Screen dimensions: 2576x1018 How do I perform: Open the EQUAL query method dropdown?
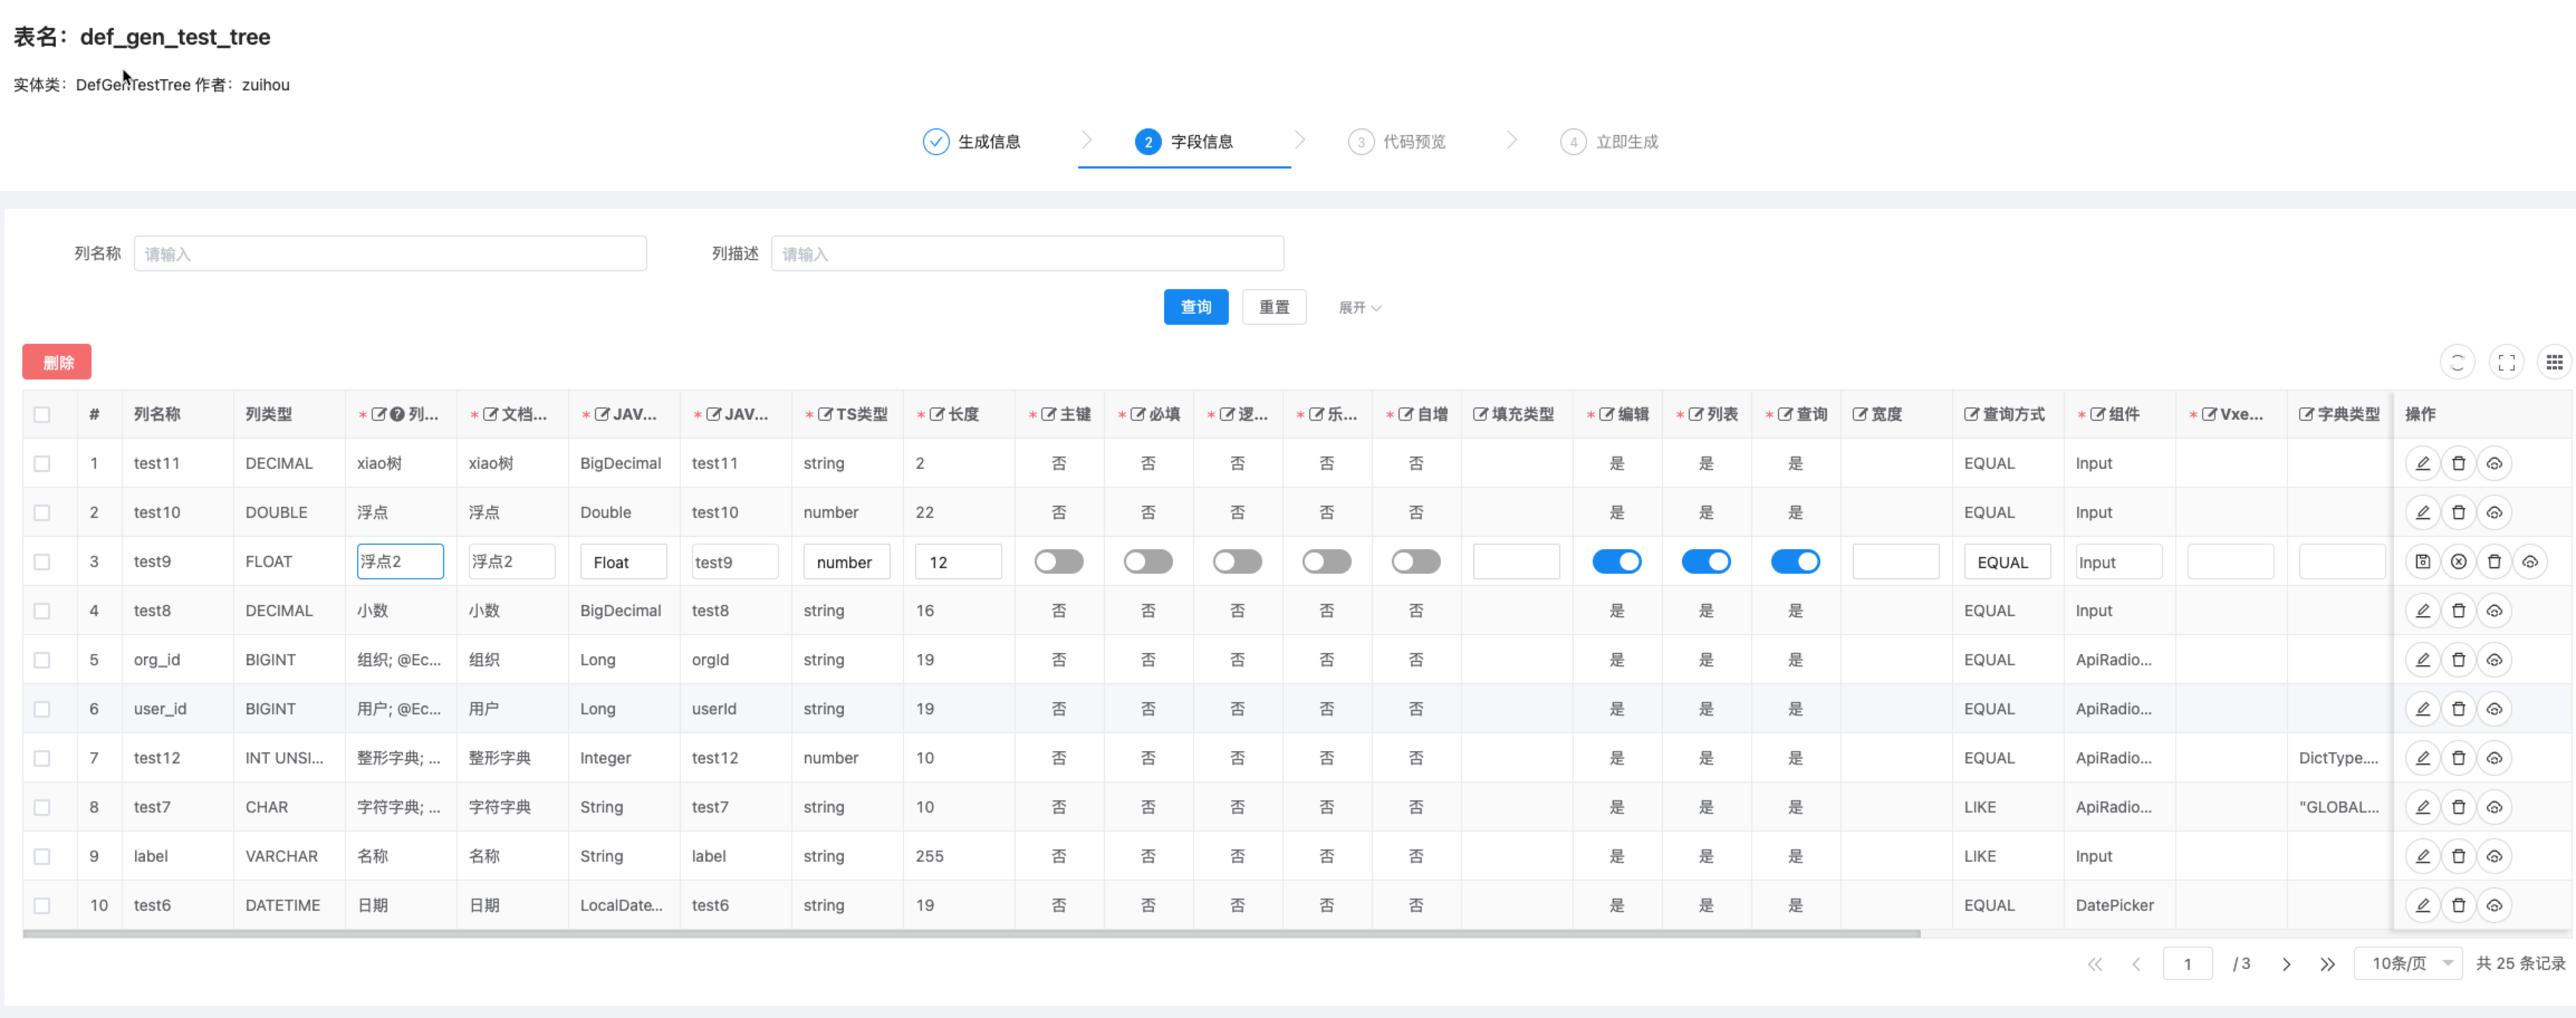(x=2006, y=562)
